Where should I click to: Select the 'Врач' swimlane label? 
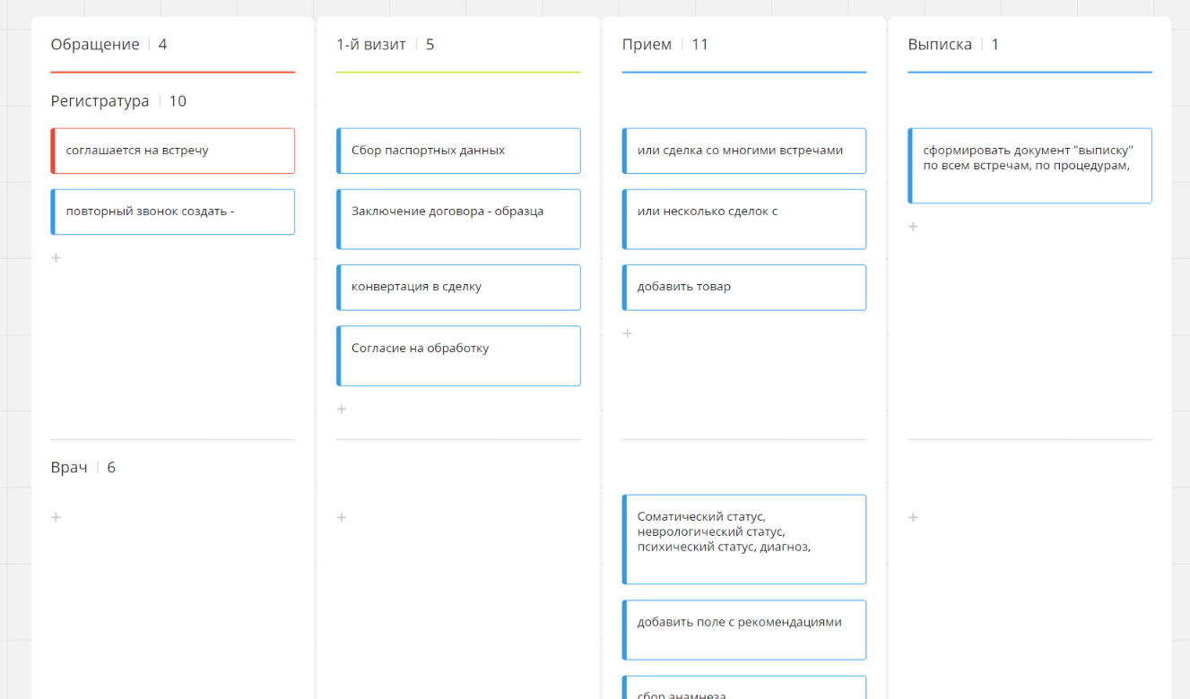(x=69, y=467)
